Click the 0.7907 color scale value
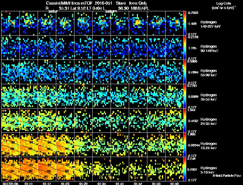 tap(193, 170)
